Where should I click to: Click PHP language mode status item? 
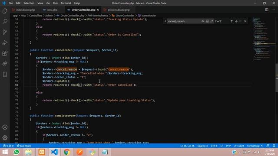pyautogui.click(x=228, y=146)
